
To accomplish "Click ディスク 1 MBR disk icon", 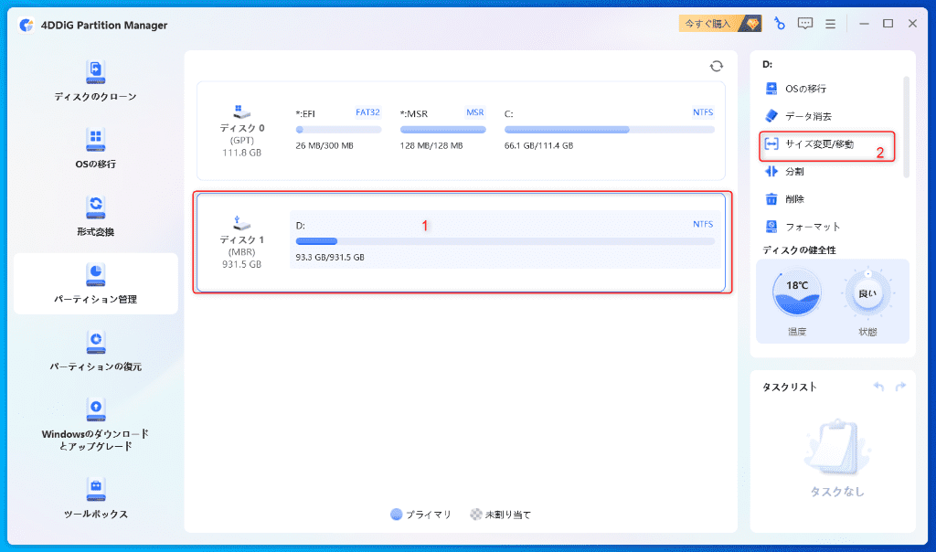I will pos(241,223).
